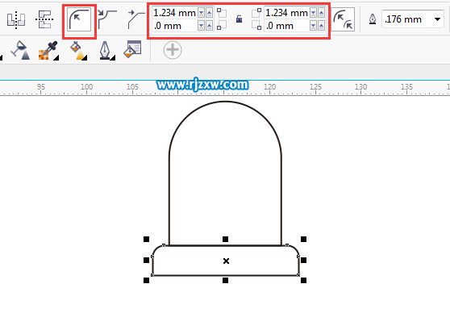The image size is (450, 309).
Task: Click the rectangle's top-left rounded corner node
Action: 164,245
